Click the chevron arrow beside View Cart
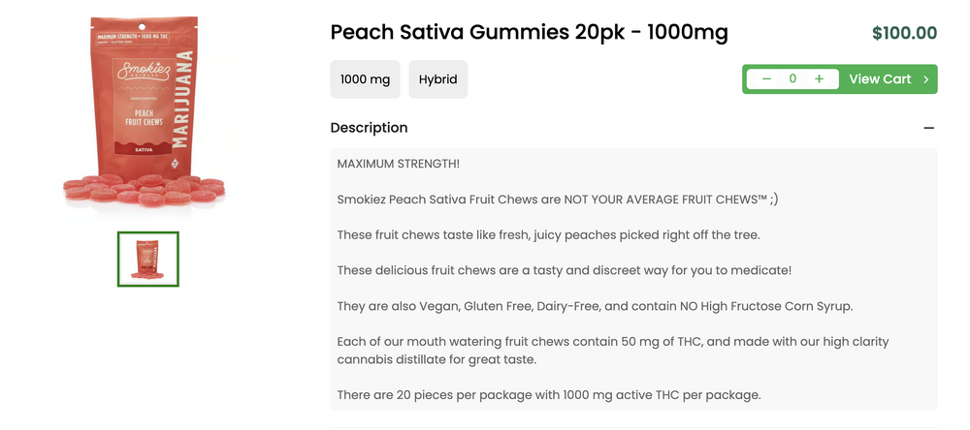The width and height of the screenshot is (970, 430). 926,79
